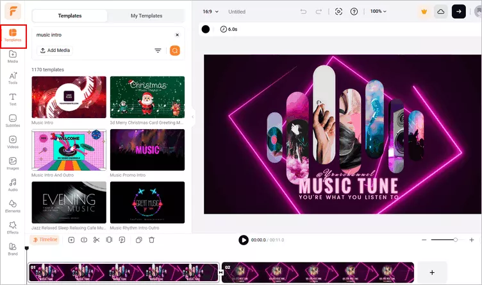Click the split icon in timeline toolbar
This screenshot has height=285, width=482.
(84, 240)
